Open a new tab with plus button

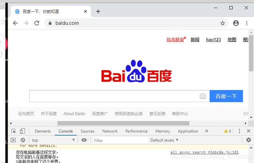pyautogui.click(x=98, y=12)
